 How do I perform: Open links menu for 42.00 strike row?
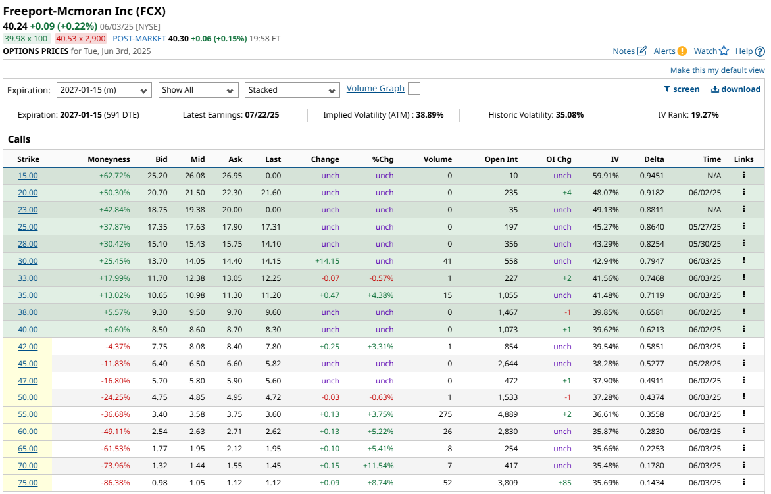(x=743, y=346)
